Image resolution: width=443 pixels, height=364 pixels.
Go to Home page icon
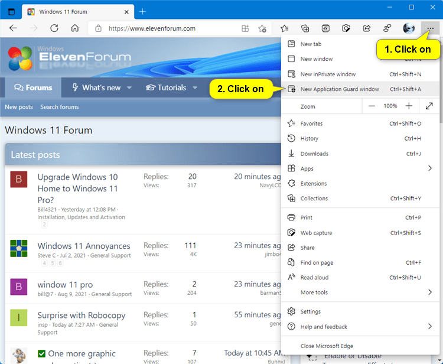pyautogui.click(x=75, y=28)
